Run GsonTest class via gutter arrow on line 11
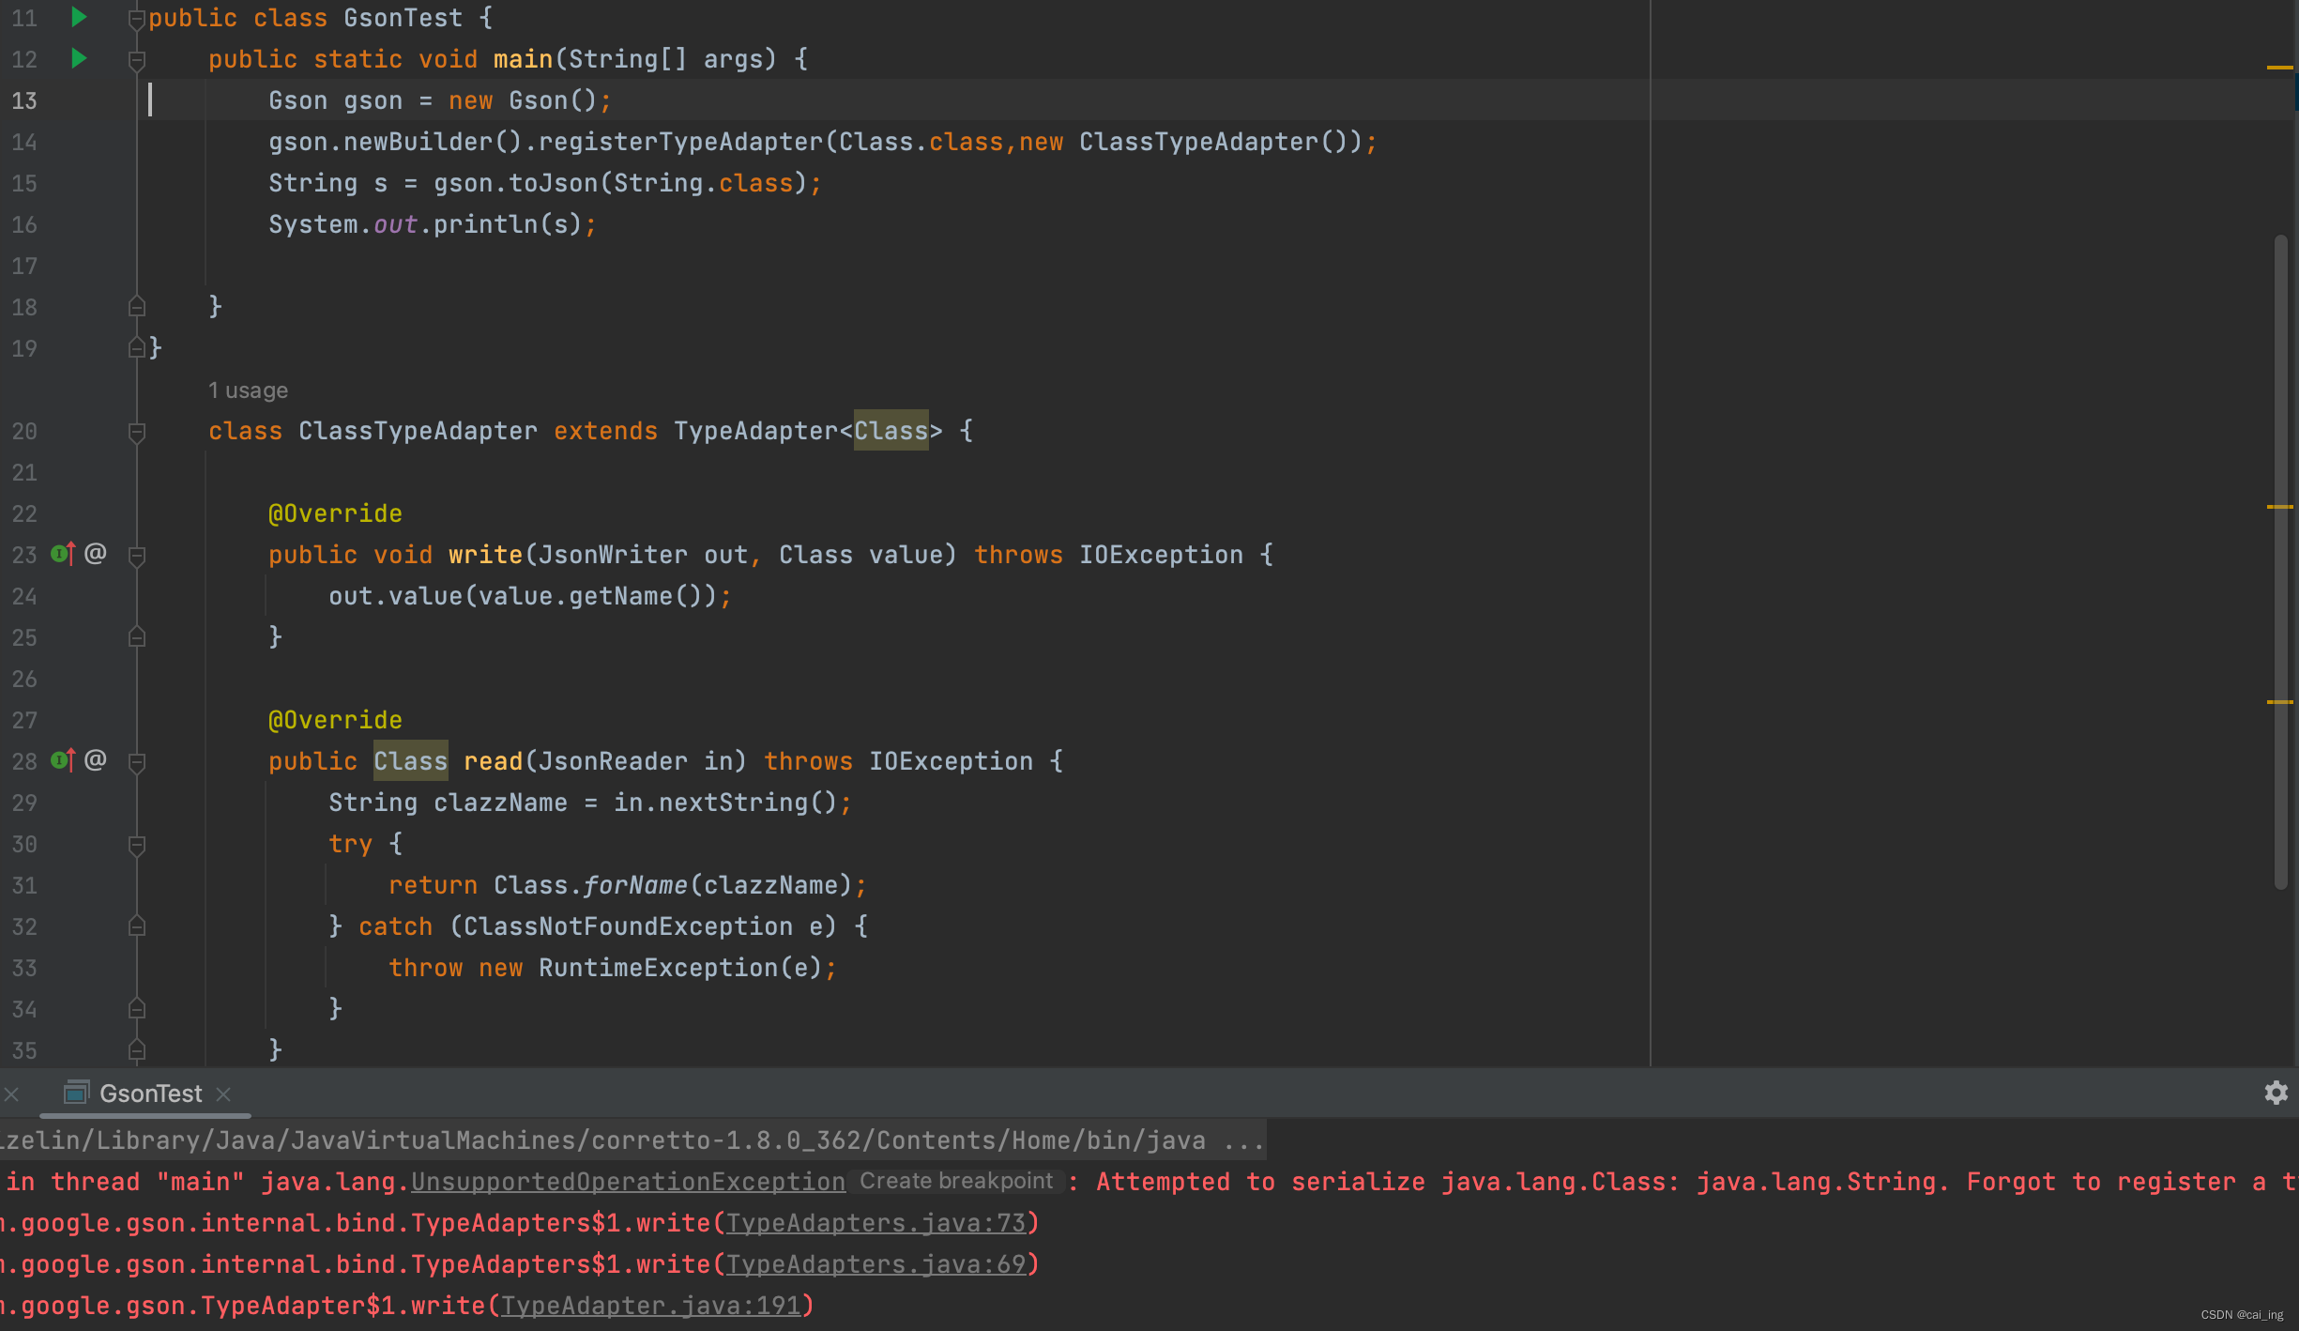The width and height of the screenshot is (2299, 1331). [79, 17]
